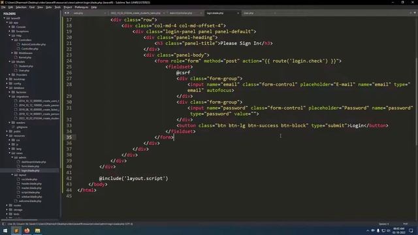This screenshot has width=418, height=235.
Task: Open .gitignore in the database folder
Action: 22,127
